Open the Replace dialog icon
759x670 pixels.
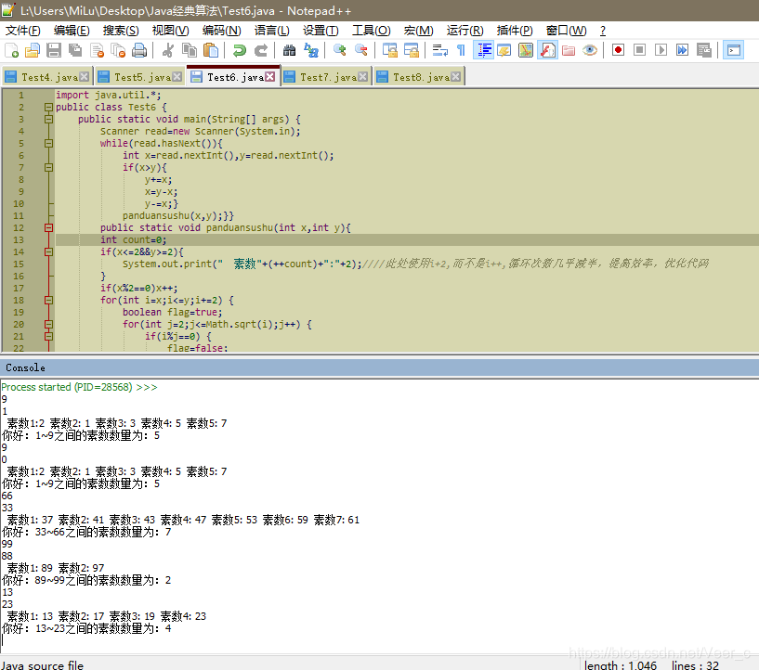pos(311,50)
